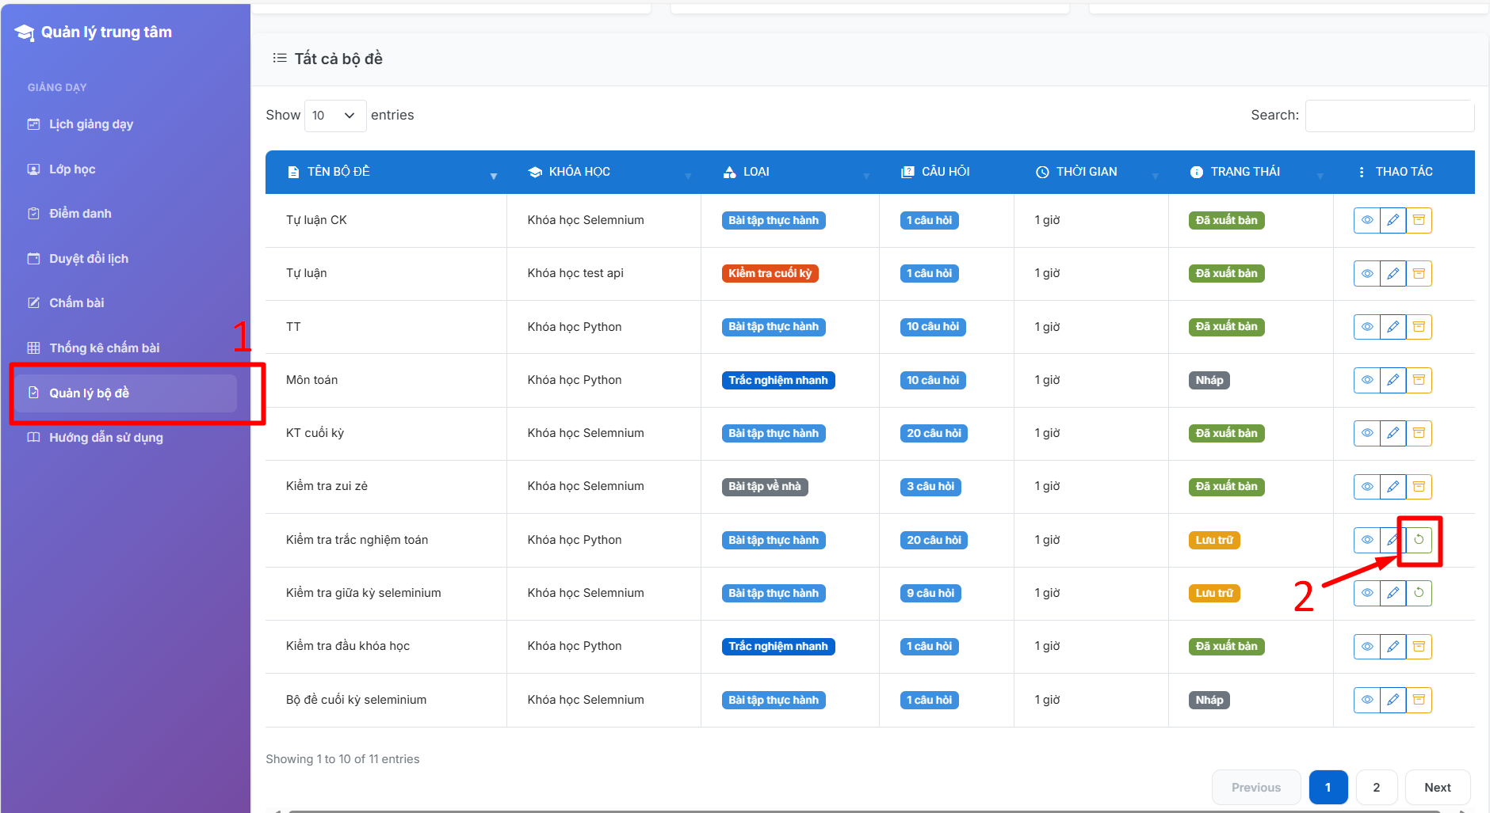
Task: Archive Bộ đề cuối kỳ seleminium exam
Action: click(x=1419, y=700)
